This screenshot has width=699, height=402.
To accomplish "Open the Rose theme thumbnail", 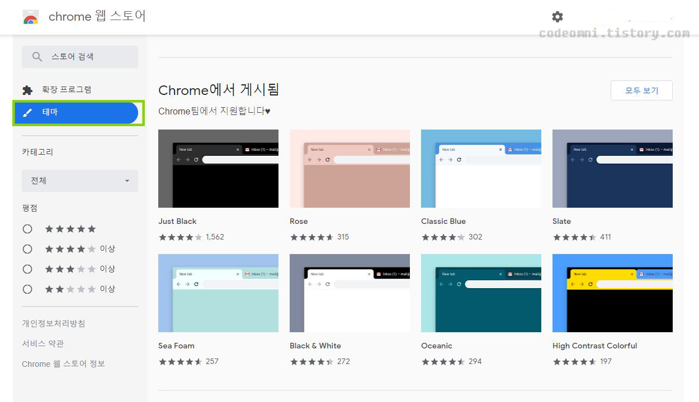I will point(349,169).
